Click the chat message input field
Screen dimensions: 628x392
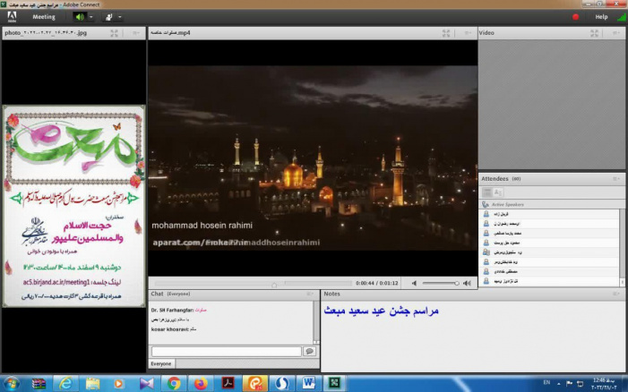click(226, 352)
